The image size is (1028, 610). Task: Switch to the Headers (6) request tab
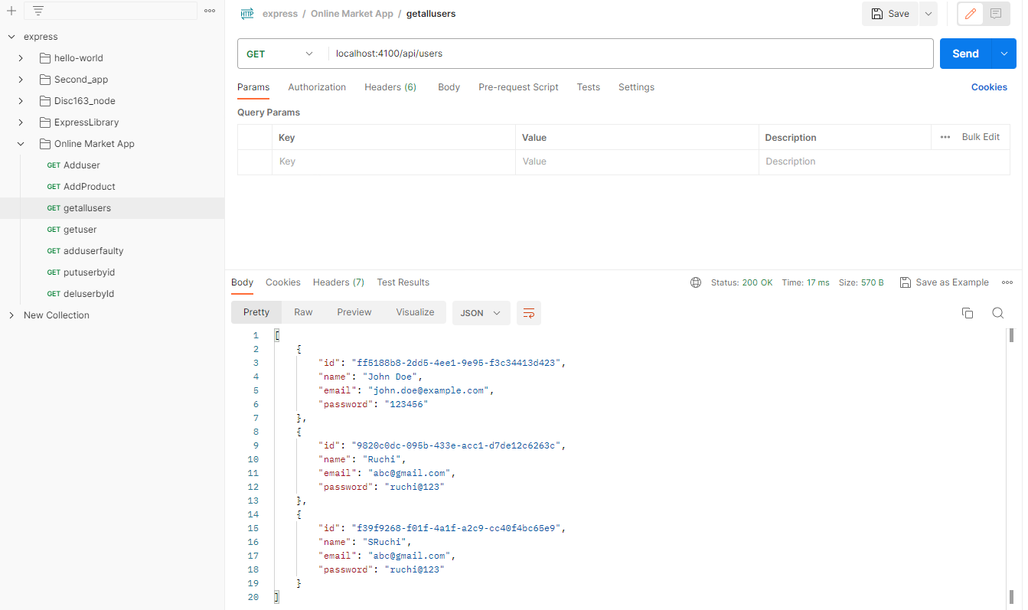[390, 86]
